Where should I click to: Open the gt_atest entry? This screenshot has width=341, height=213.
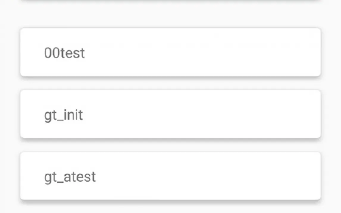170,176
